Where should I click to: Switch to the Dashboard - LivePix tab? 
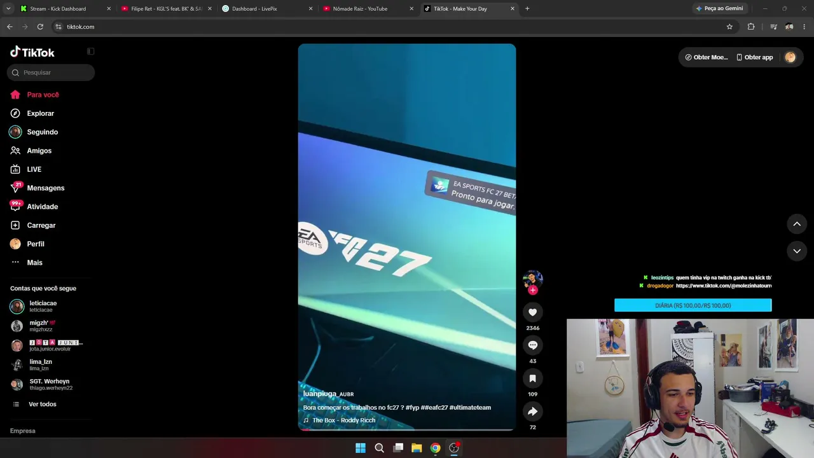268,9
